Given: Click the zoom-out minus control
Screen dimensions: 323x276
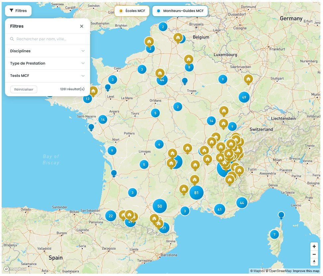Looking at the screenshot, I should coord(314,254).
